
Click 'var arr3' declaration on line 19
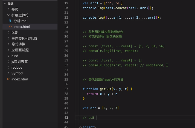(91, 3)
